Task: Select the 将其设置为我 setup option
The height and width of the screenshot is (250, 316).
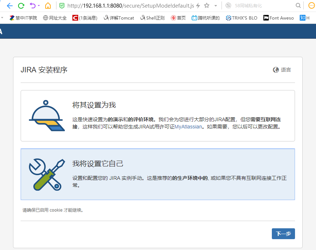Action: click(157, 116)
